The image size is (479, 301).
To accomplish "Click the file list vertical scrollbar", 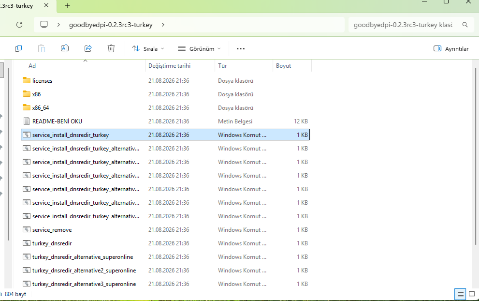I will (475, 156).
